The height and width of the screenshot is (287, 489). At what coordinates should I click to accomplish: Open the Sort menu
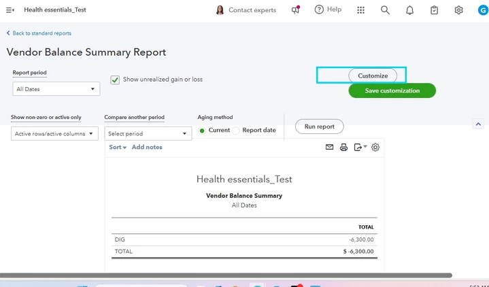click(118, 148)
